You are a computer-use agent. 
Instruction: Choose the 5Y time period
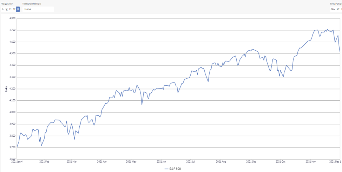(x=338, y=9)
